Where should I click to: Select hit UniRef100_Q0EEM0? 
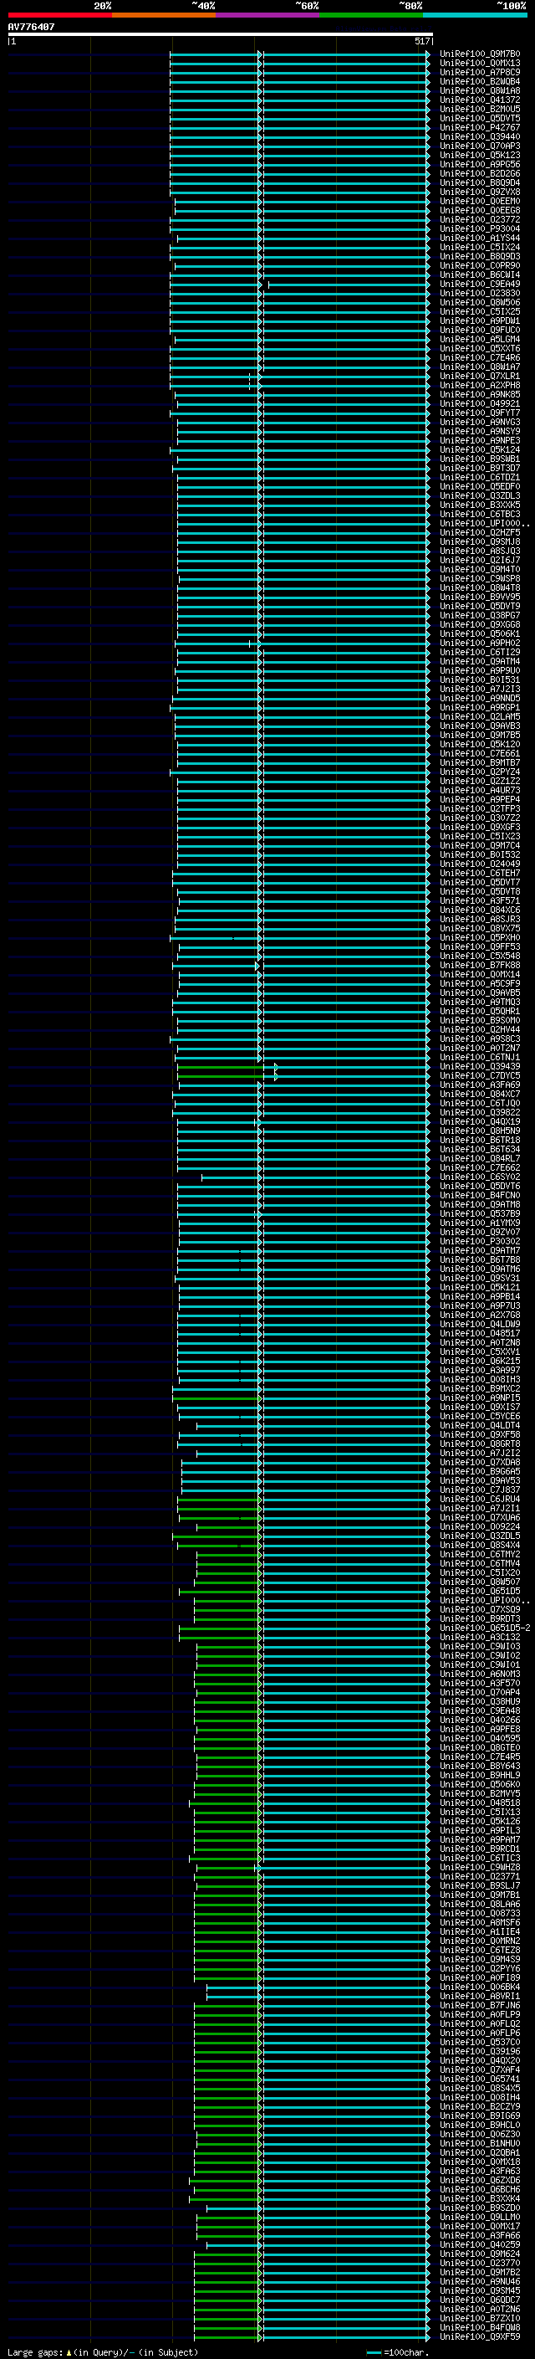(480, 202)
